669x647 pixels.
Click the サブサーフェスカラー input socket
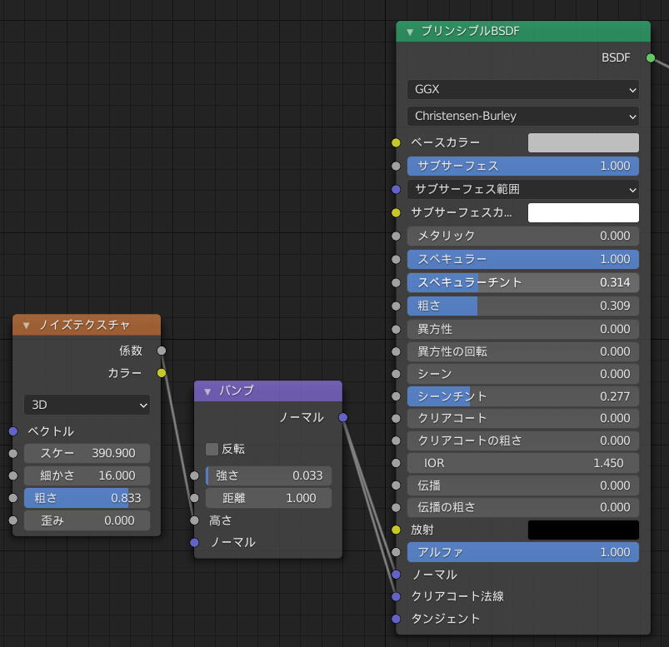pyautogui.click(x=396, y=213)
